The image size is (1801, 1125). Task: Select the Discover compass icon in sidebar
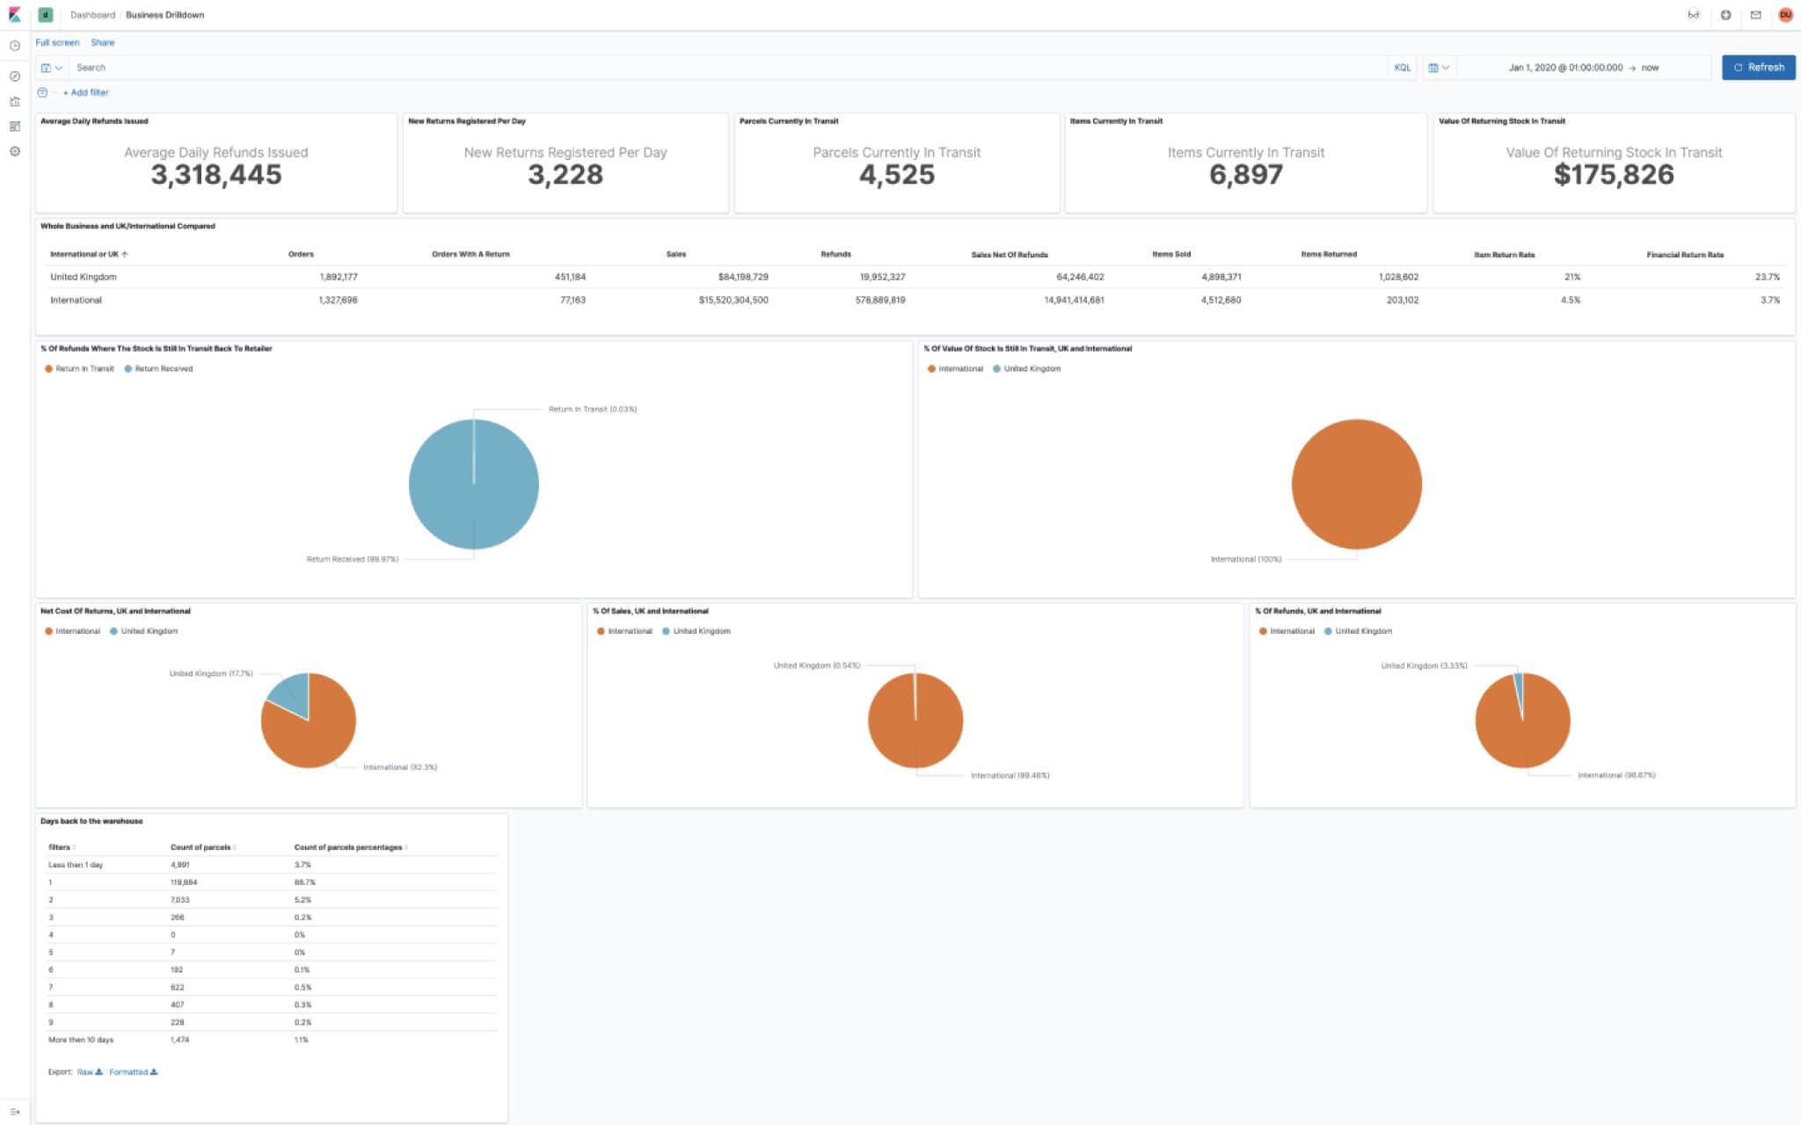click(x=14, y=76)
